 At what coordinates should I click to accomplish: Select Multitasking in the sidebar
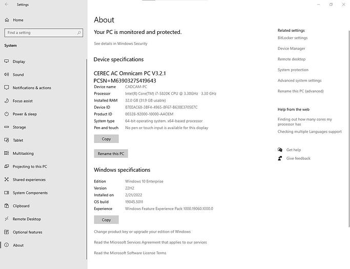tap(23, 153)
